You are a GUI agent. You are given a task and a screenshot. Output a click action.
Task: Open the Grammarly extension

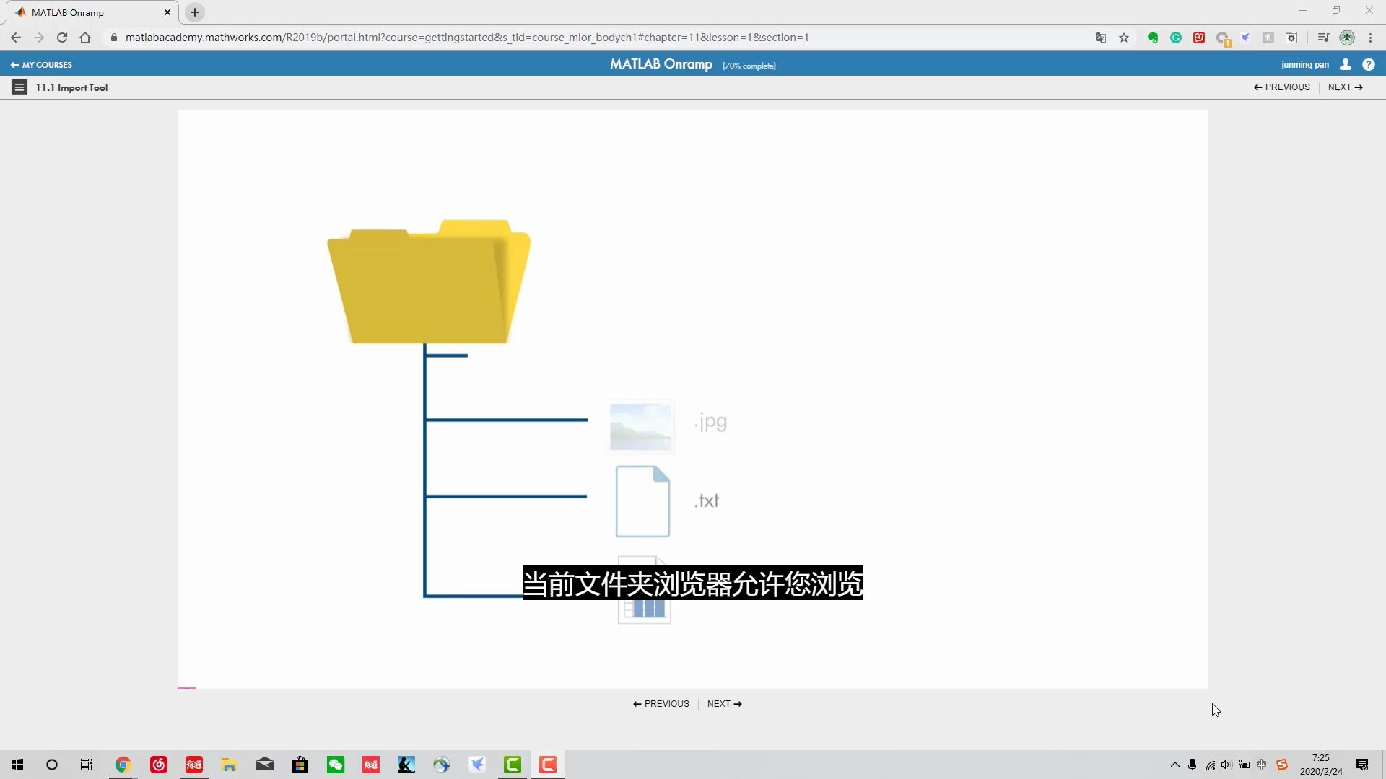pyautogui.click(x=1176, y=38)
